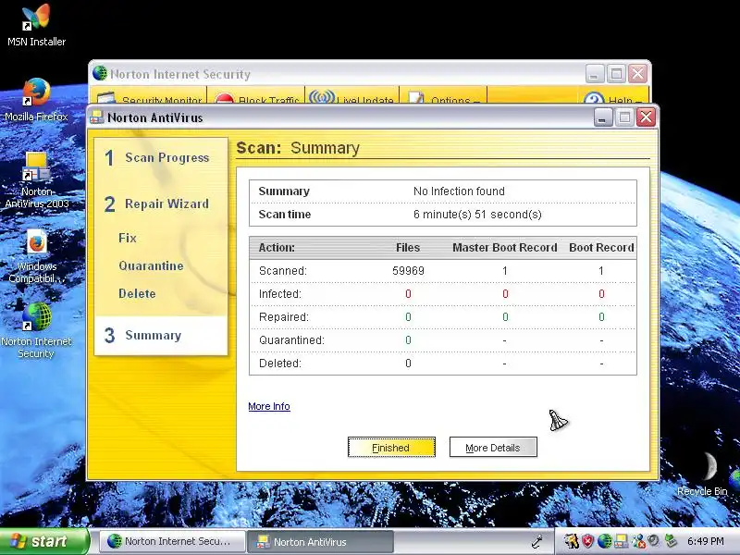Image resolution: width=740 pixels, height=555 pixels.
Task: Click the 'Quarantined:' row label
Action: [291, 340]
